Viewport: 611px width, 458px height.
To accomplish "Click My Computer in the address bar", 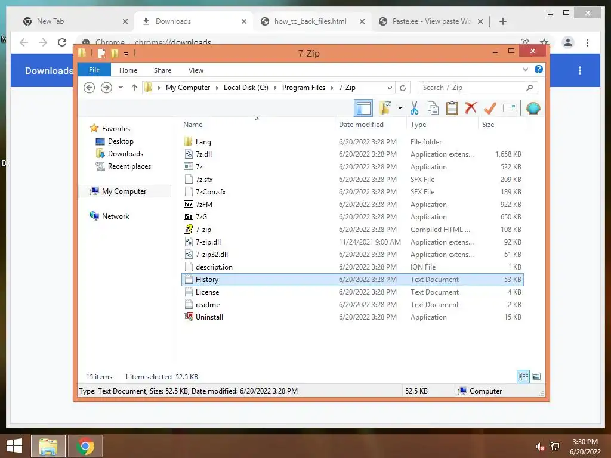I will 188,88.
